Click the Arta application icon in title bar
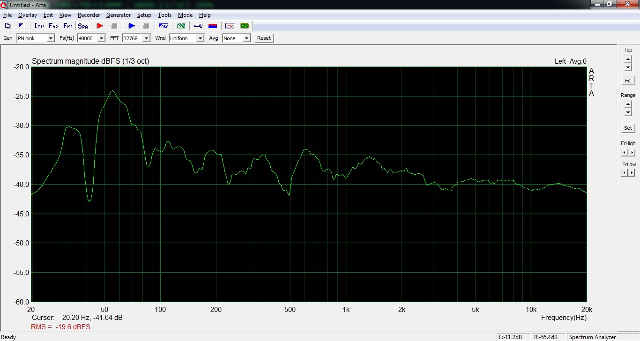 [x=4, y=5]
